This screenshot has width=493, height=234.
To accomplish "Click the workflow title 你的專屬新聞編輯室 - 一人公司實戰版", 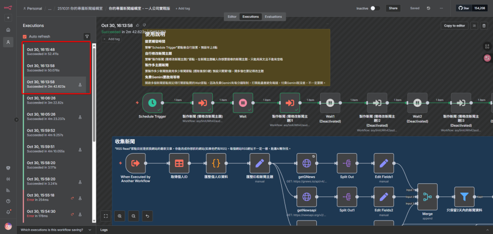I will (x=139, y=9).
